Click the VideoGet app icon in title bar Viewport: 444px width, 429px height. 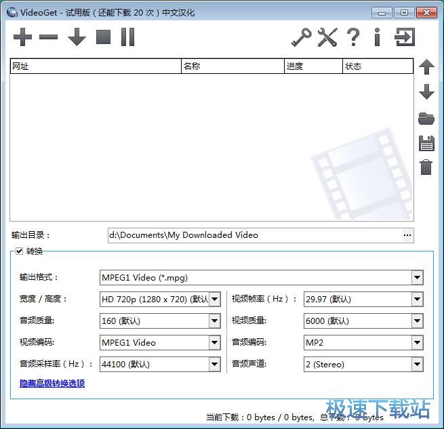tap(12, 12)
